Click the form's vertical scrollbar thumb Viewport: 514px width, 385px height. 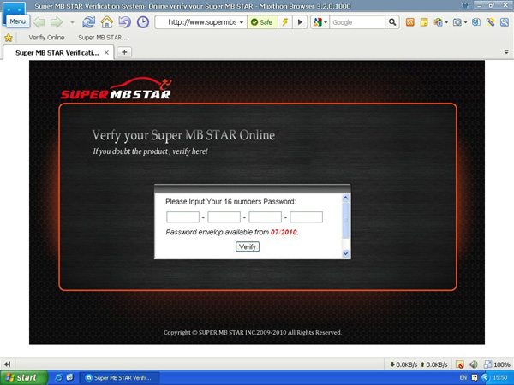345,220
